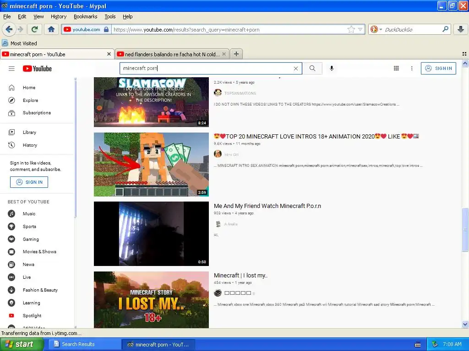Click the padlock site security icon

pos(106,29)
